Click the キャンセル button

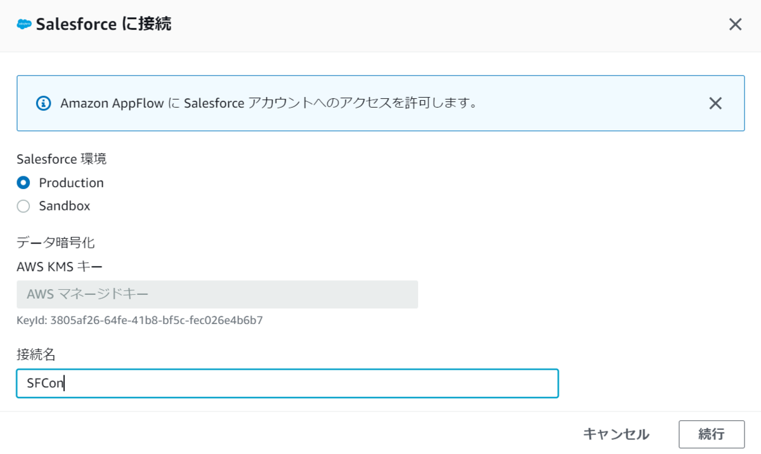coord(616,434)
